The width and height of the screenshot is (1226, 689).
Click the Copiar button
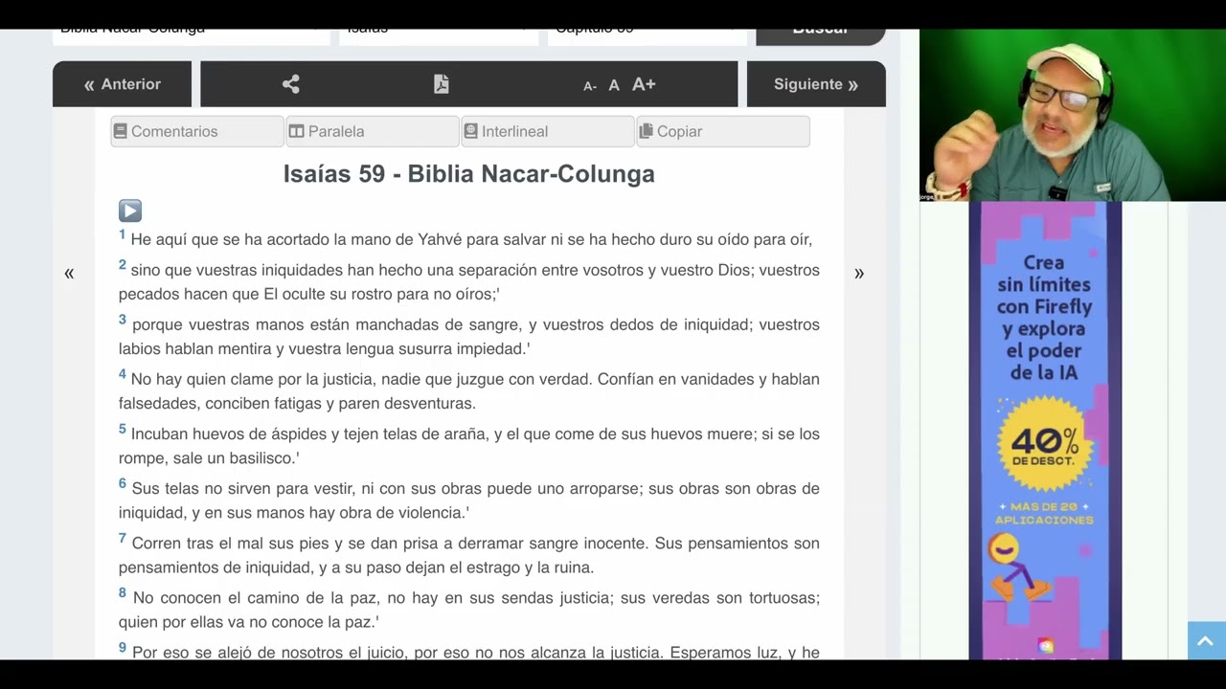coord(722,131)
